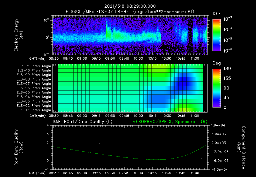
Task: Click the green MEXORBMC/SPF X, Spacecraft (R) label
Action: coord(170,122)
